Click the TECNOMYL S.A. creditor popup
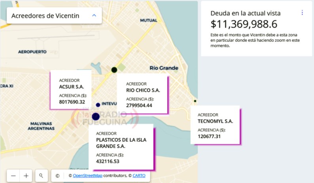 pos(216,125)
